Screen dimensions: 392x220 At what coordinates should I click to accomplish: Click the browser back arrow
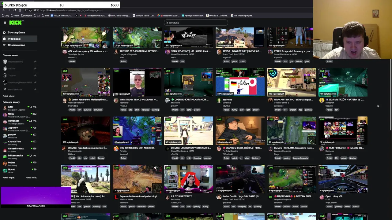pos(4,10)
